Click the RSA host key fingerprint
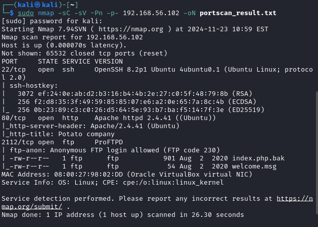Screen dimensions: 318x227 [133, 94]
